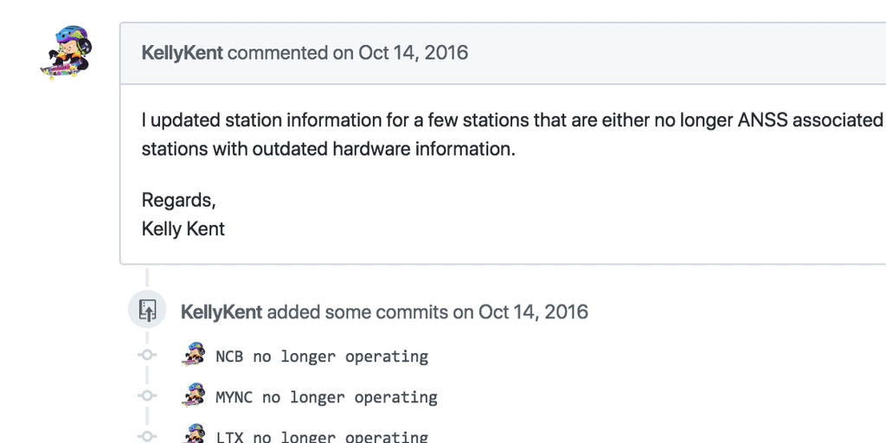
Task: Open the 'MYNC no longer operating' commit
Action: pos(326,397)
